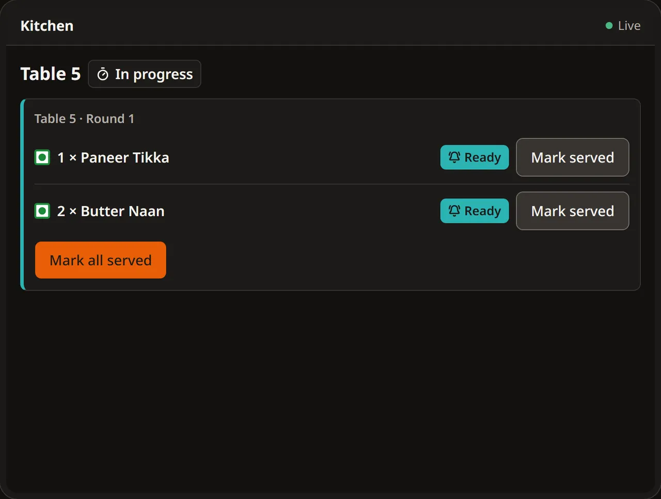Click the In progress status badge
The height and width of the screenshot is (499, 661).
[x=145, y=74]
